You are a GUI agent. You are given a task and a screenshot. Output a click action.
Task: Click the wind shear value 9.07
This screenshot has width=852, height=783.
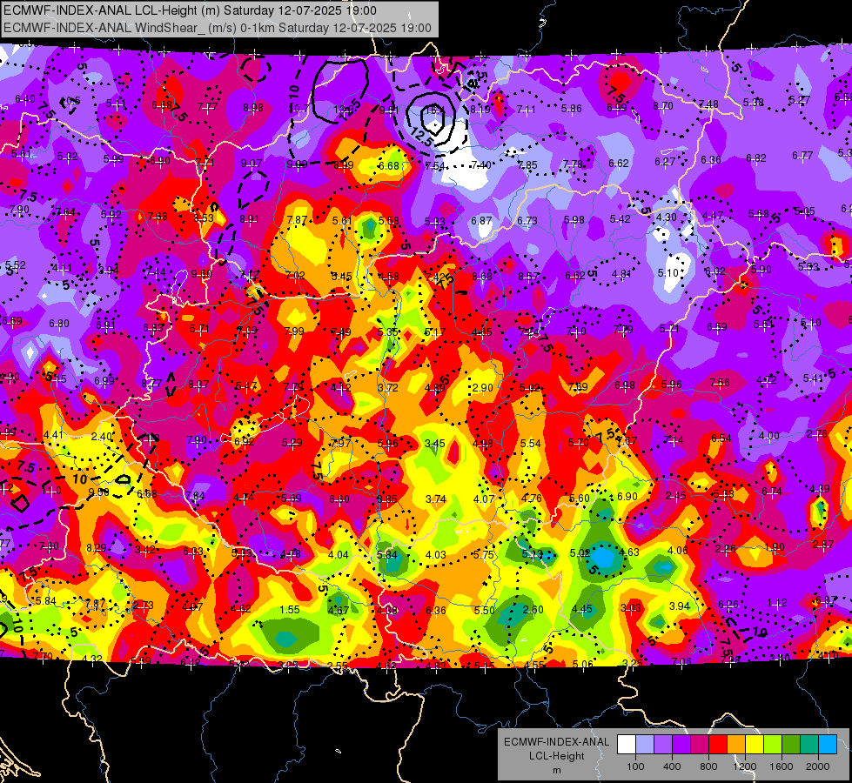(251, 163)
